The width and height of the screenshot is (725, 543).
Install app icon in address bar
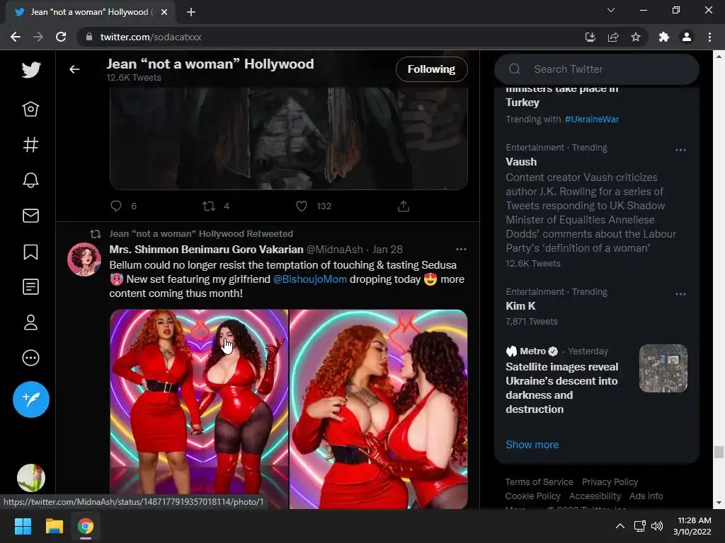(x=590, y=37)
